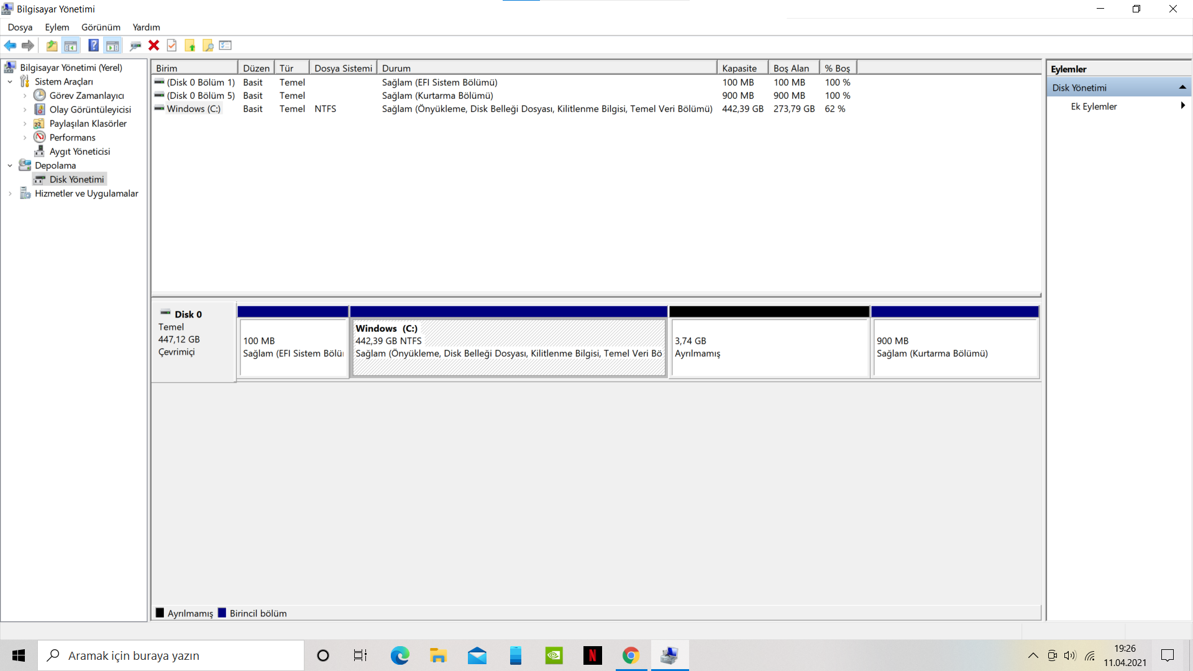Click the settings checklist toolbar icon
This screenshot has height=671, width=1193.
226,45
